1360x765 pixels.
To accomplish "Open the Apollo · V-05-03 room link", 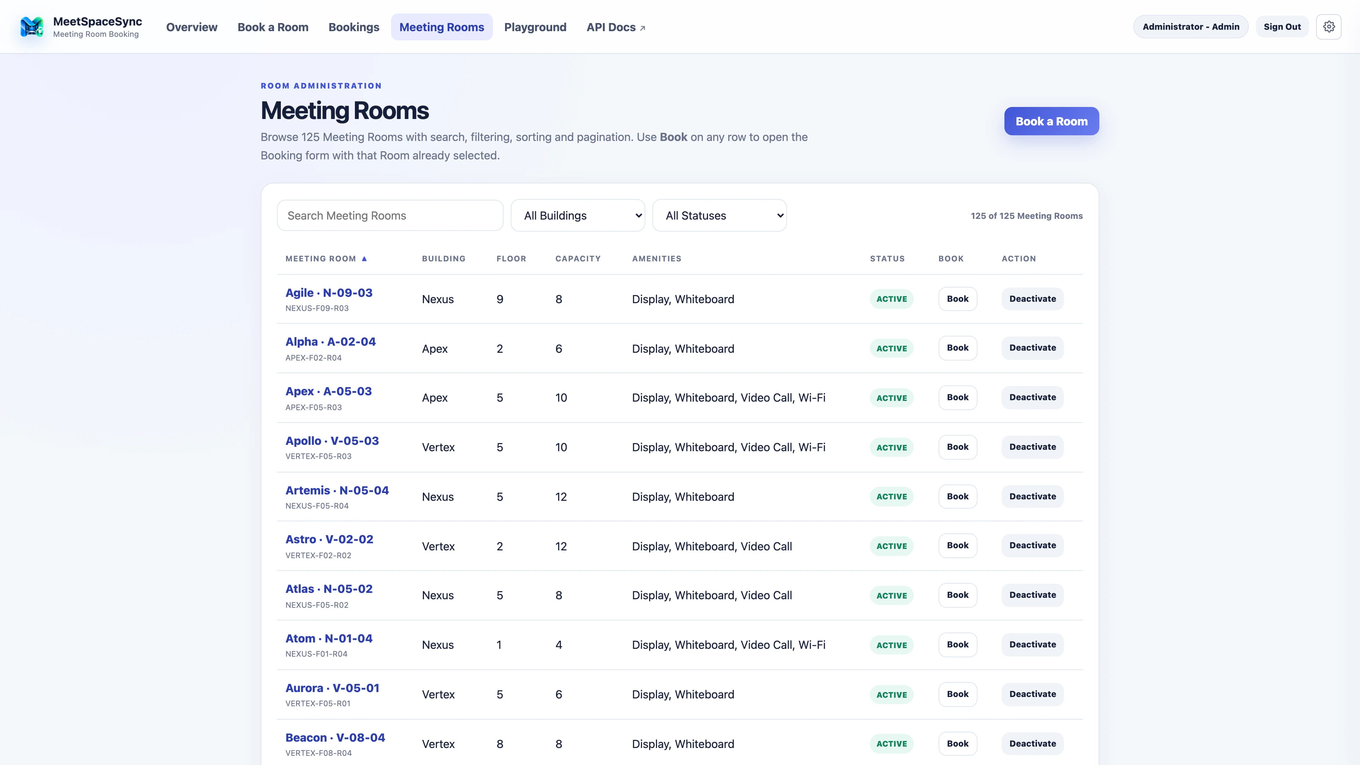I will pos(332,441).
